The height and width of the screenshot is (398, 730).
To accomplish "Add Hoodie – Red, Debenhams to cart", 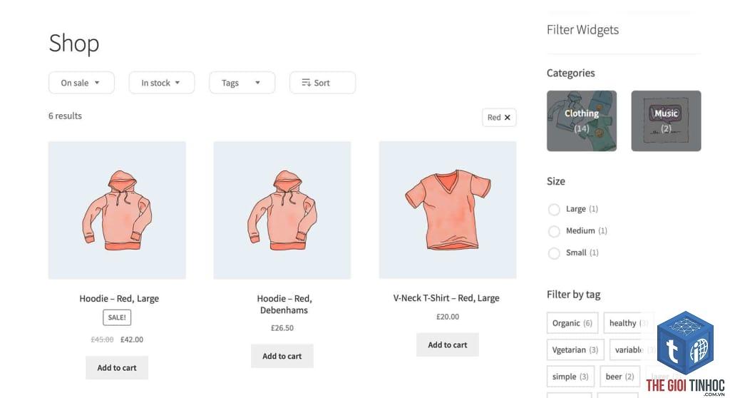I will [x=282, y=356].
